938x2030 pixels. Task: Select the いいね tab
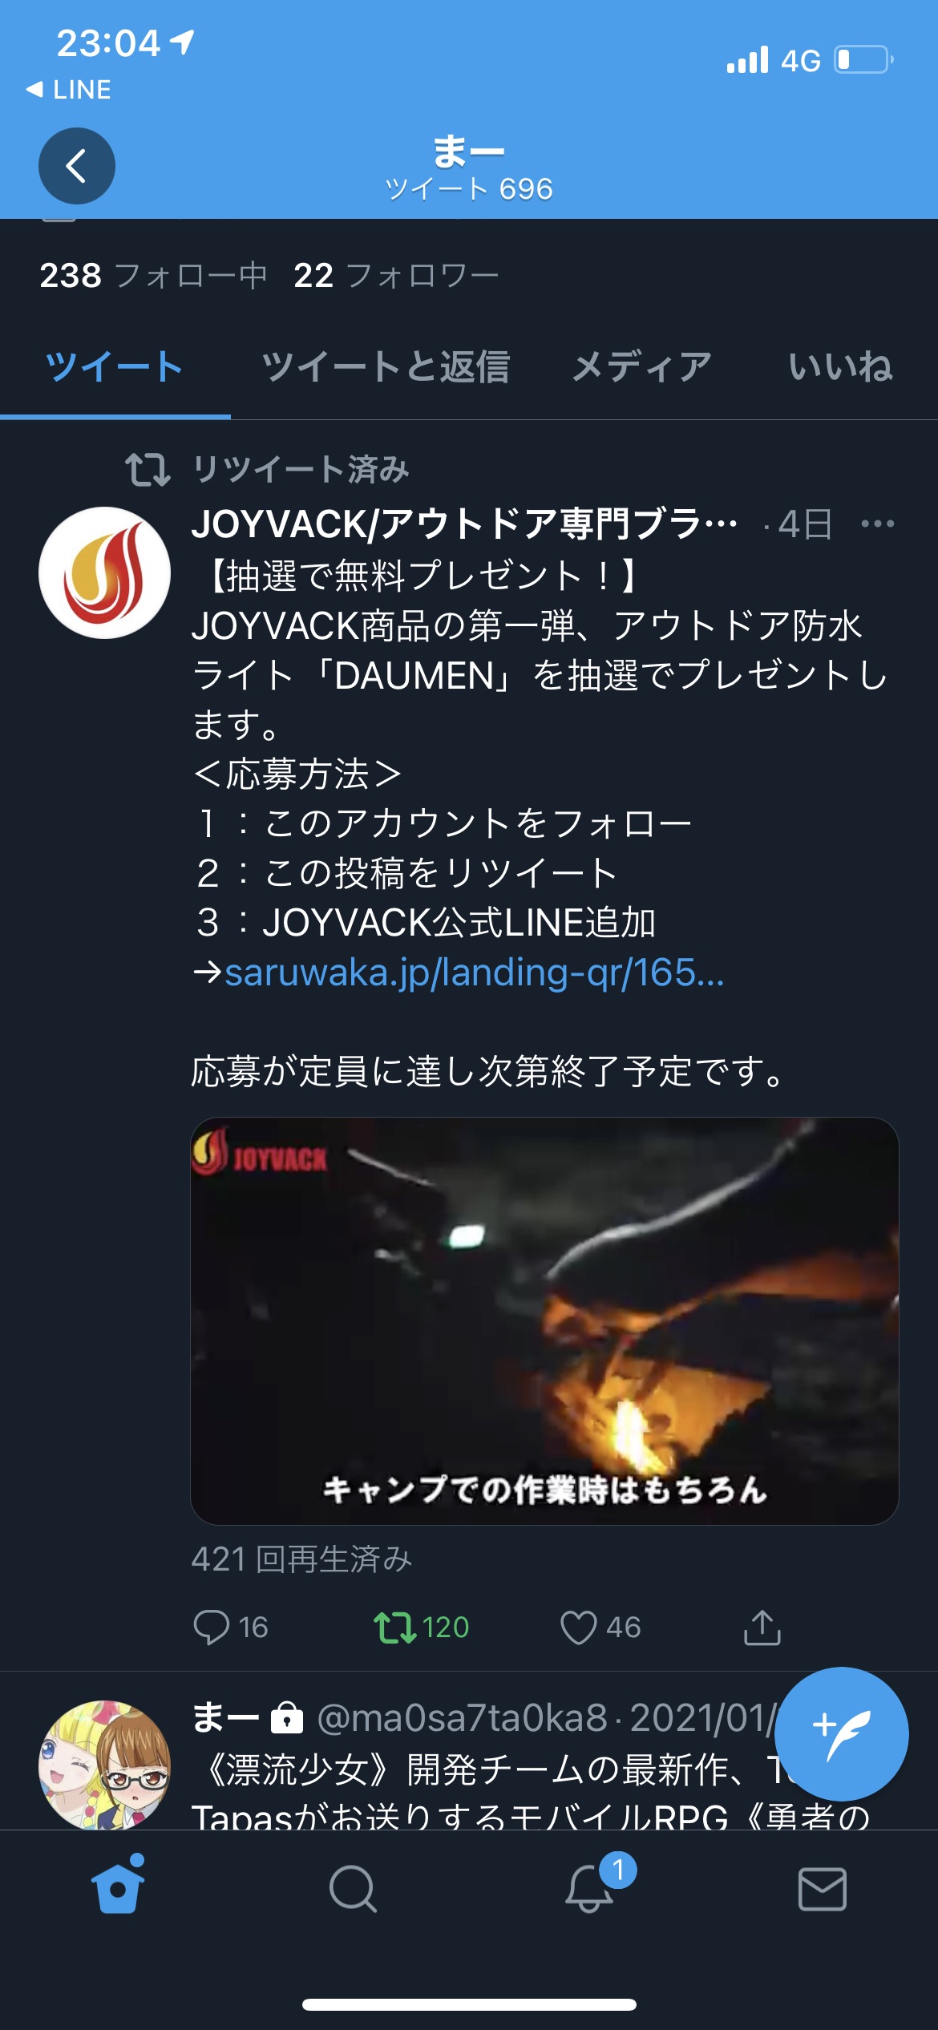(x=841, y=367)
